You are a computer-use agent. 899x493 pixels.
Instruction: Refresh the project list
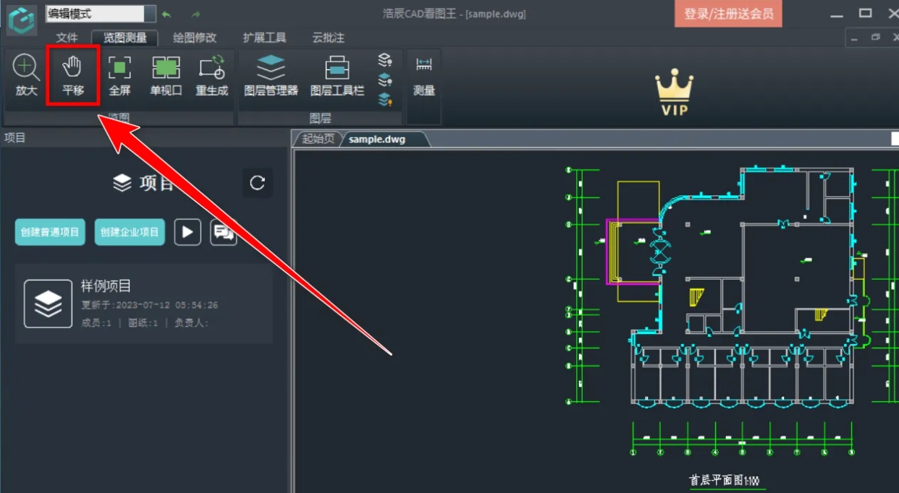257,183
